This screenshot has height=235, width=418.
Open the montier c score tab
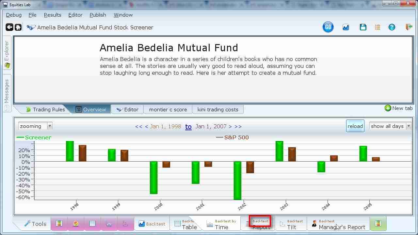pyautogui.click(x=168, y=109)
